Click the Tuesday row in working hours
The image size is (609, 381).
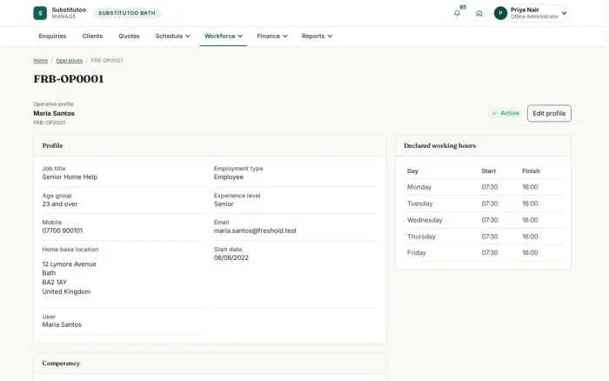[x=483, y=204]
